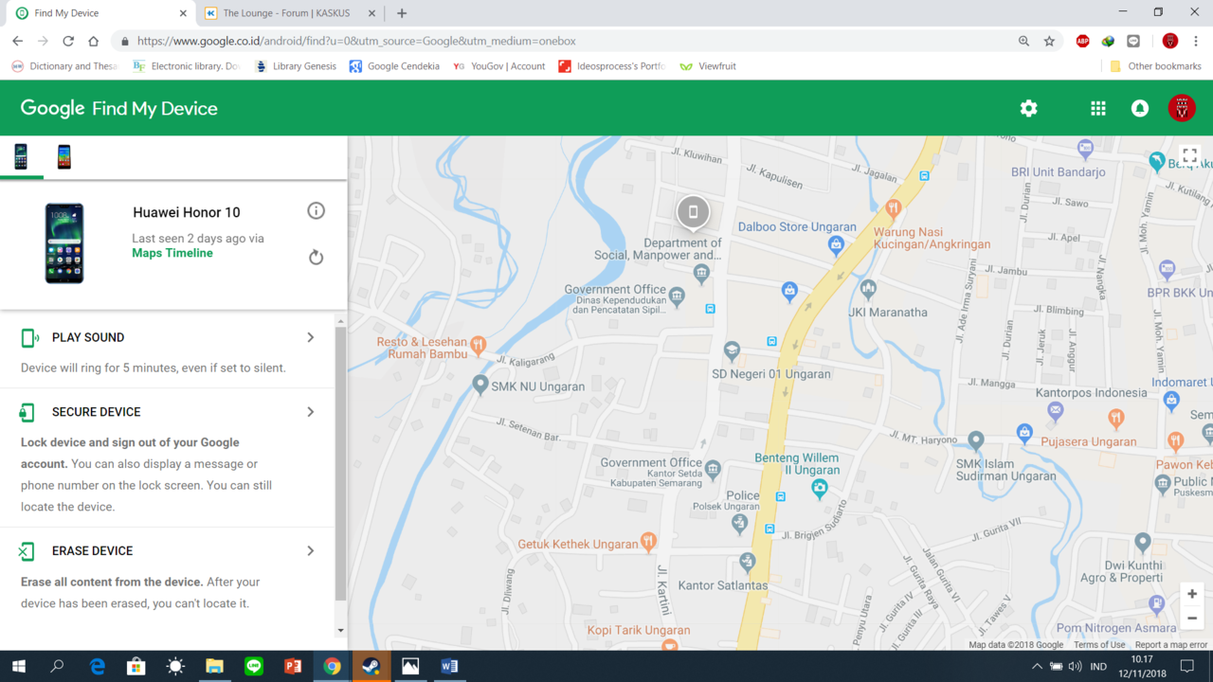Click Report a map error link
Screen dimensions: 1213x682
pos(1171,645)
